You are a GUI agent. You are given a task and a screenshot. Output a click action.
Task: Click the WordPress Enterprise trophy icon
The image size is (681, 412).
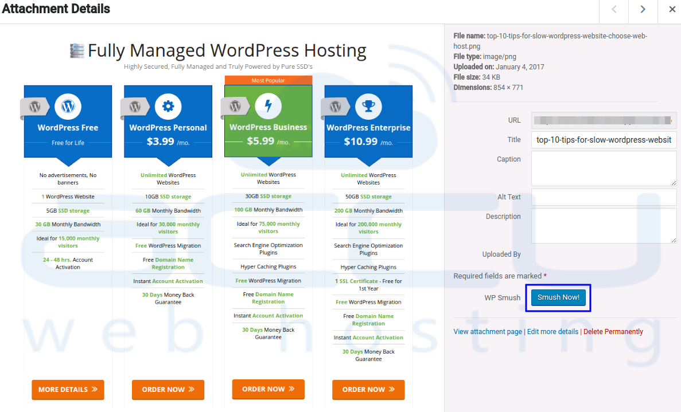pos(368,106)
